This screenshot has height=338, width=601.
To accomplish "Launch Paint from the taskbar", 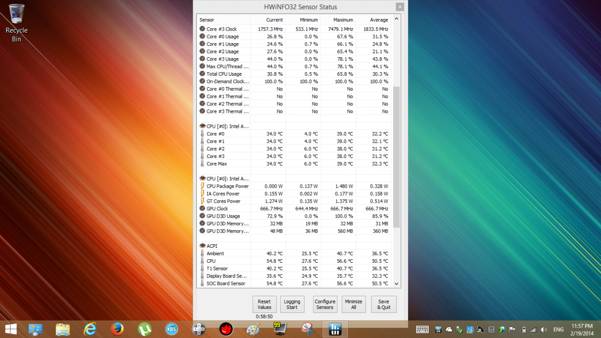I will pyautogui.click(x=253, y=329).
